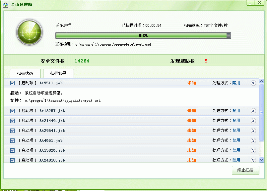
Task: Uncheck the At9511.job startup item
Action: (12, 83)
